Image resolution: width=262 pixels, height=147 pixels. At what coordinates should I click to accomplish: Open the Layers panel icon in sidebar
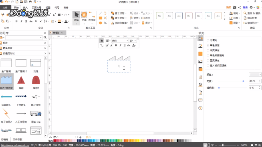[x=200, y=69]
